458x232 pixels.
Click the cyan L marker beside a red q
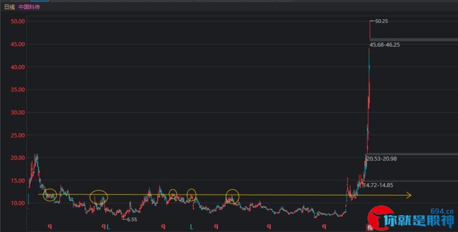[x=108, y=227]
